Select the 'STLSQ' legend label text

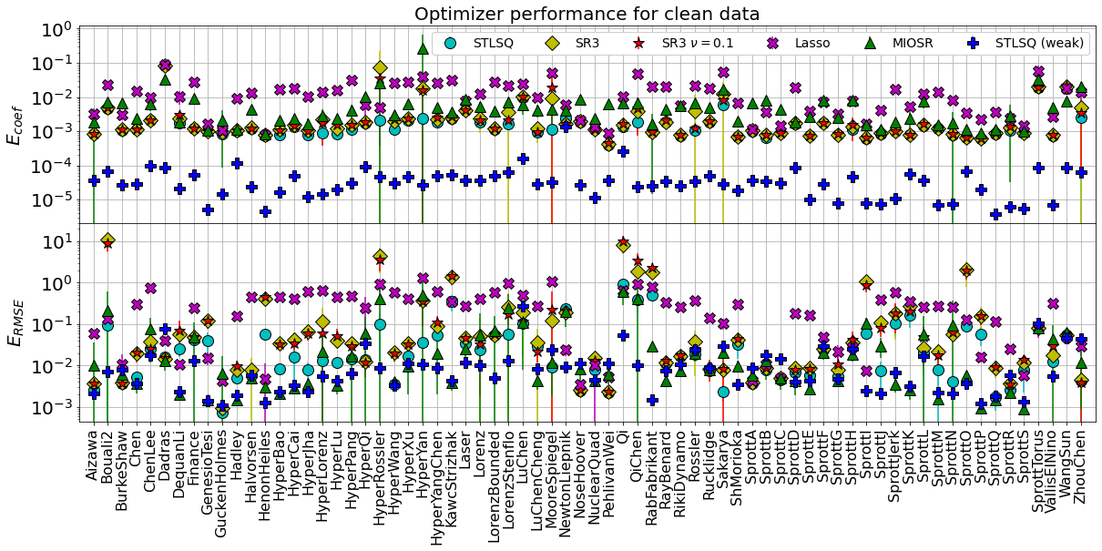pos(493,43)
